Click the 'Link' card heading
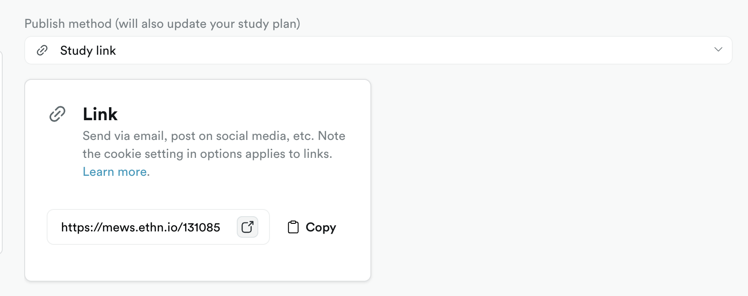This screenshot has height=296, width=748. (x=100, y=114)
